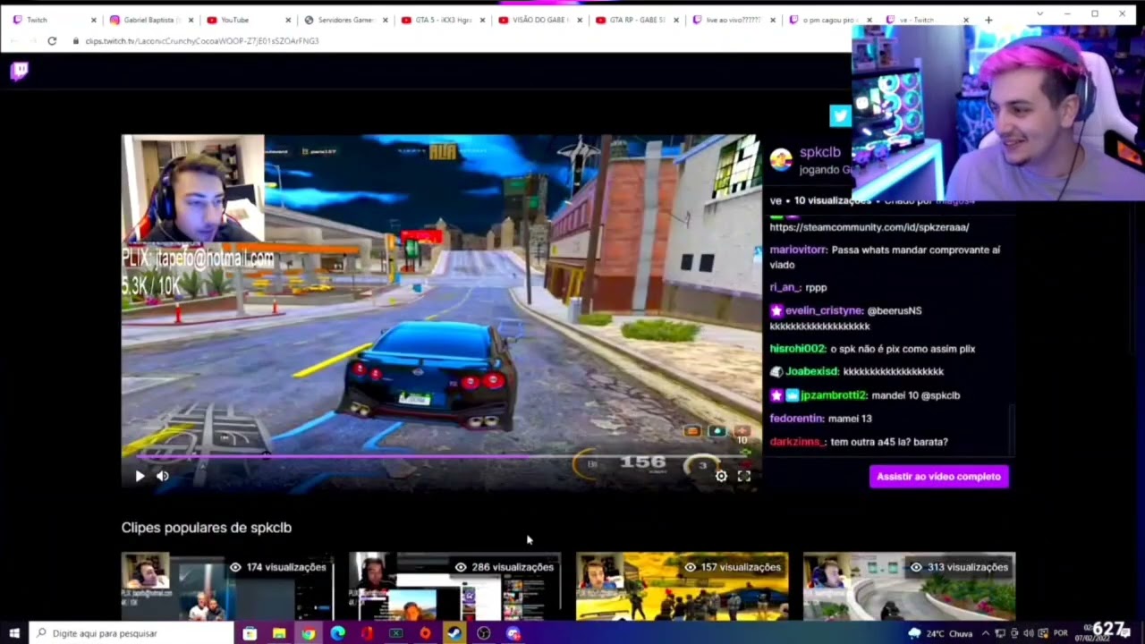Image resolution: width=1145 pixels, height=644 pixels.
Task: Mute the clip volume speaker icon
Action: (x=162, y=477)
